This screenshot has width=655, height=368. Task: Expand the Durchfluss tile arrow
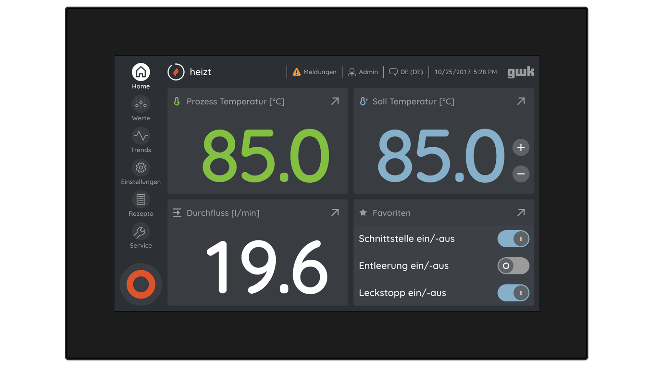click(335, 213)
